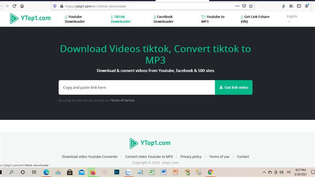315x177 pixels.
Task: Open Cortana circle on taskbar
Action: click(x=23, y=172)
